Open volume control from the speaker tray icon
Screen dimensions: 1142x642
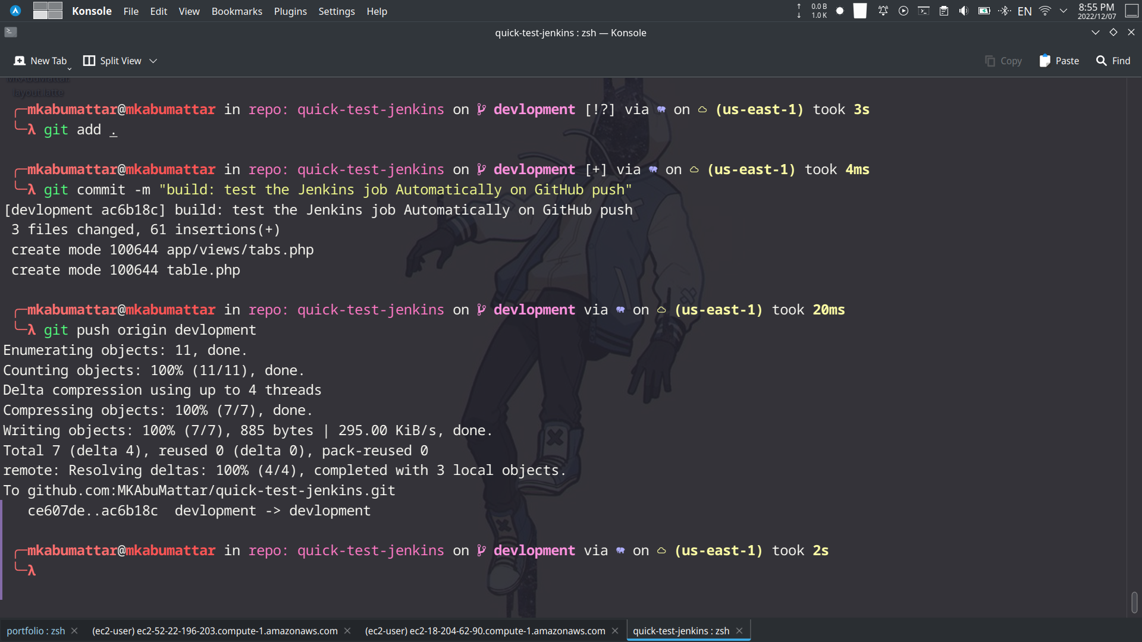pos(964,11)
